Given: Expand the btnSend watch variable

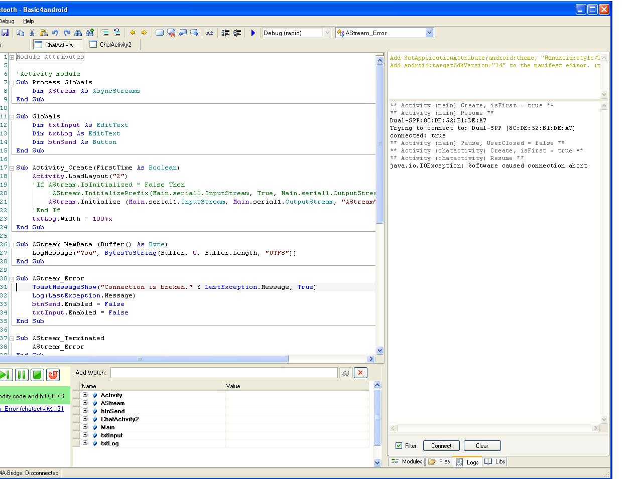Looking at the screenshot, I should [85, 411].
